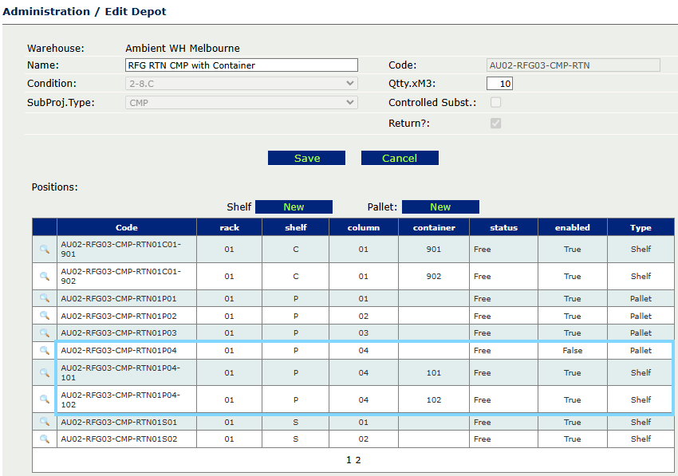Click magnifier icon for AU02-RFG03-CMP-RTN01S02
This screenshot has width=678, height=476.
[45, 439]
